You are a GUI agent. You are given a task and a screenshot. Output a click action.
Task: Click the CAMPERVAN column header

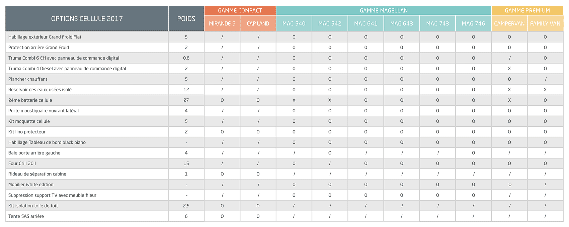(x=509, y=23)
